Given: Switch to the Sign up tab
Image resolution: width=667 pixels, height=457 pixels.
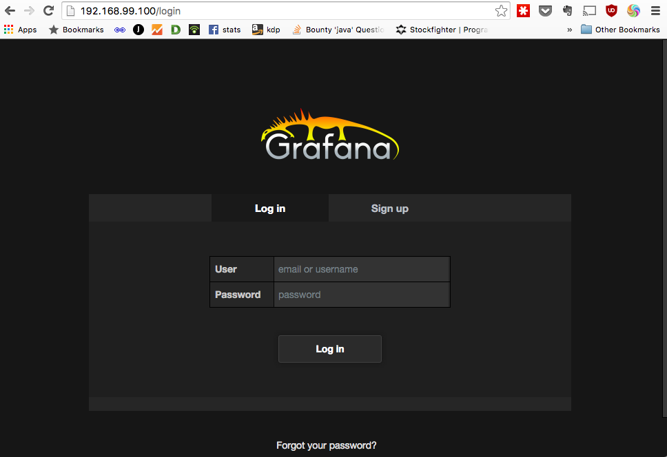Looking at the screenshot, I should (x=389, y=208).
